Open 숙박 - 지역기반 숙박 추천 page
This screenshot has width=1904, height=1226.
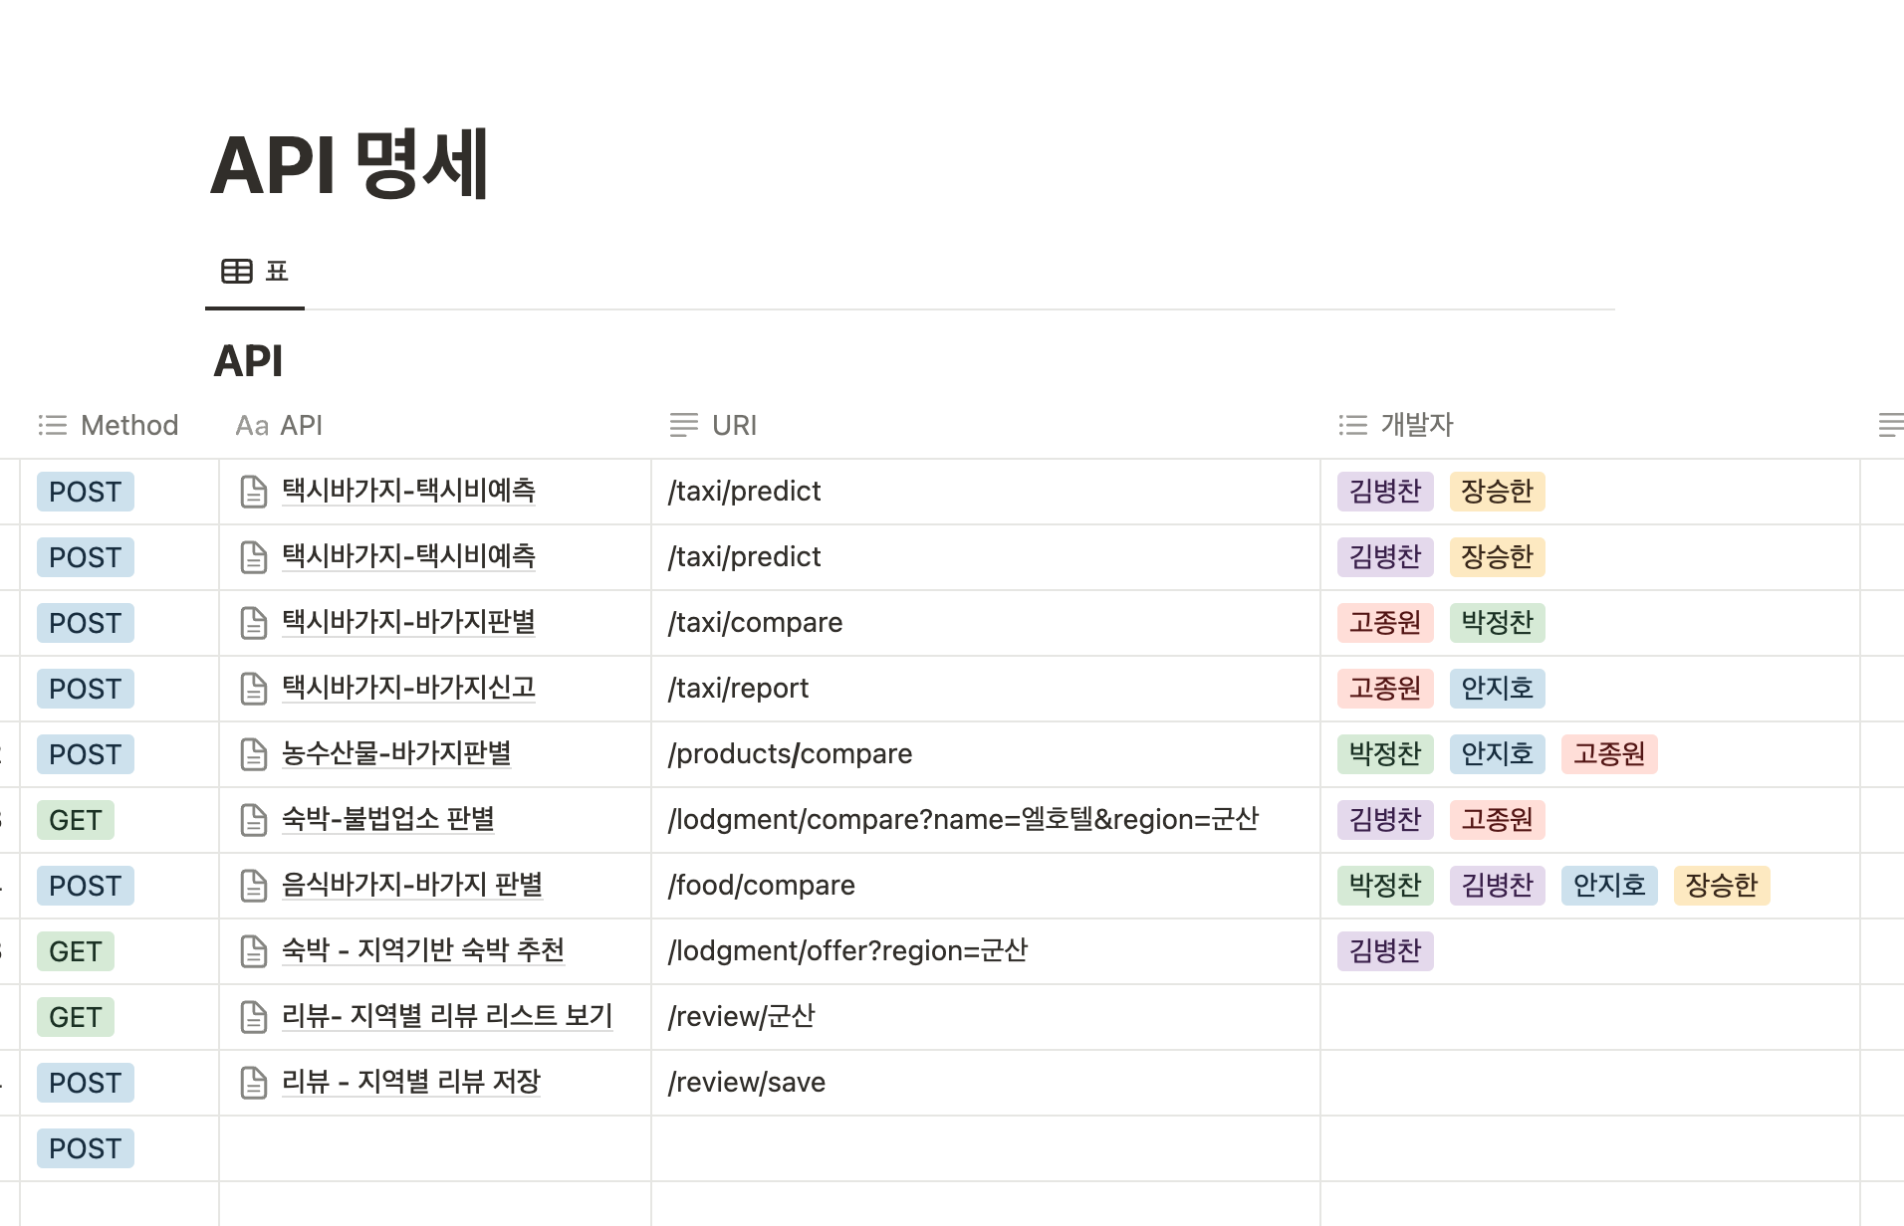click(423, 950)
